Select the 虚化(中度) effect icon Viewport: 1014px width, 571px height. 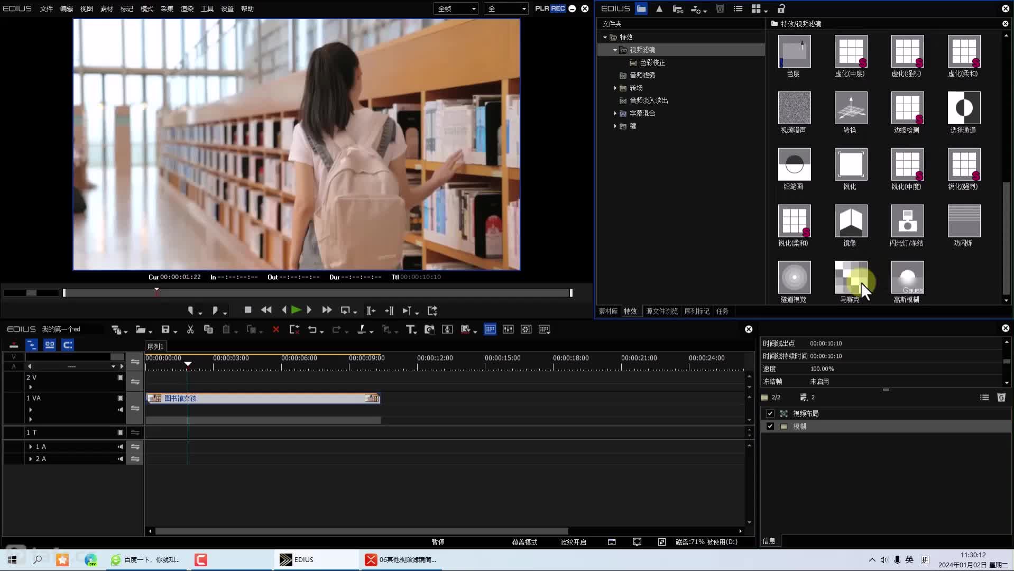click(x=851, y=51)
